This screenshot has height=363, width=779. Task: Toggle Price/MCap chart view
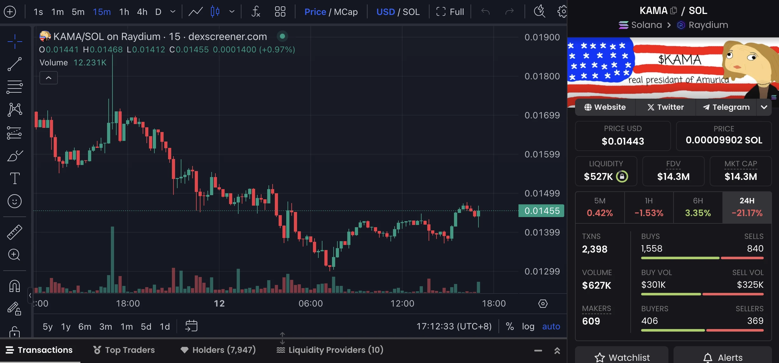tap(331, 11)
